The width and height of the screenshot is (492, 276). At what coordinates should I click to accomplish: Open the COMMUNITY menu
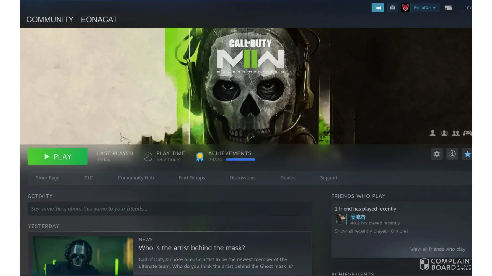point(50,20)
